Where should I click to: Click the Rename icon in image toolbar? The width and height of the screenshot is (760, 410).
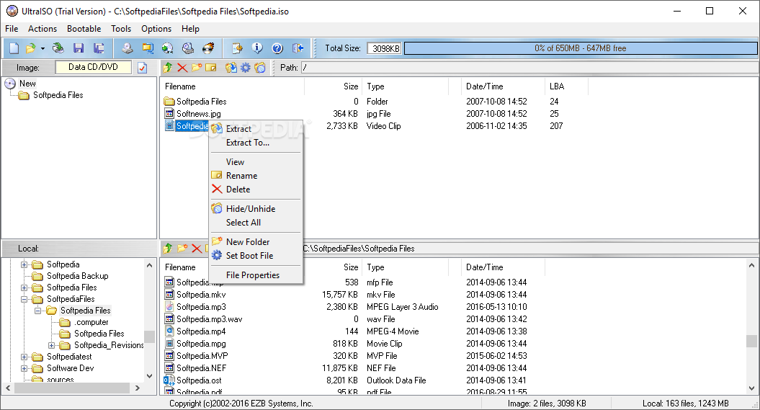[211, 67]
